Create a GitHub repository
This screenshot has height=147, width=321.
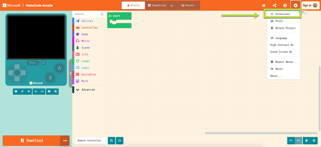point(119,141)
